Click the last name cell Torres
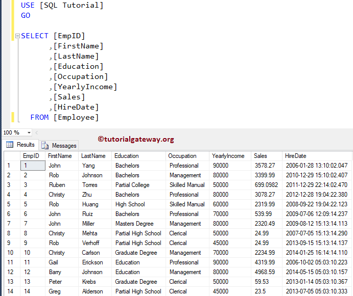 [95, 185]
